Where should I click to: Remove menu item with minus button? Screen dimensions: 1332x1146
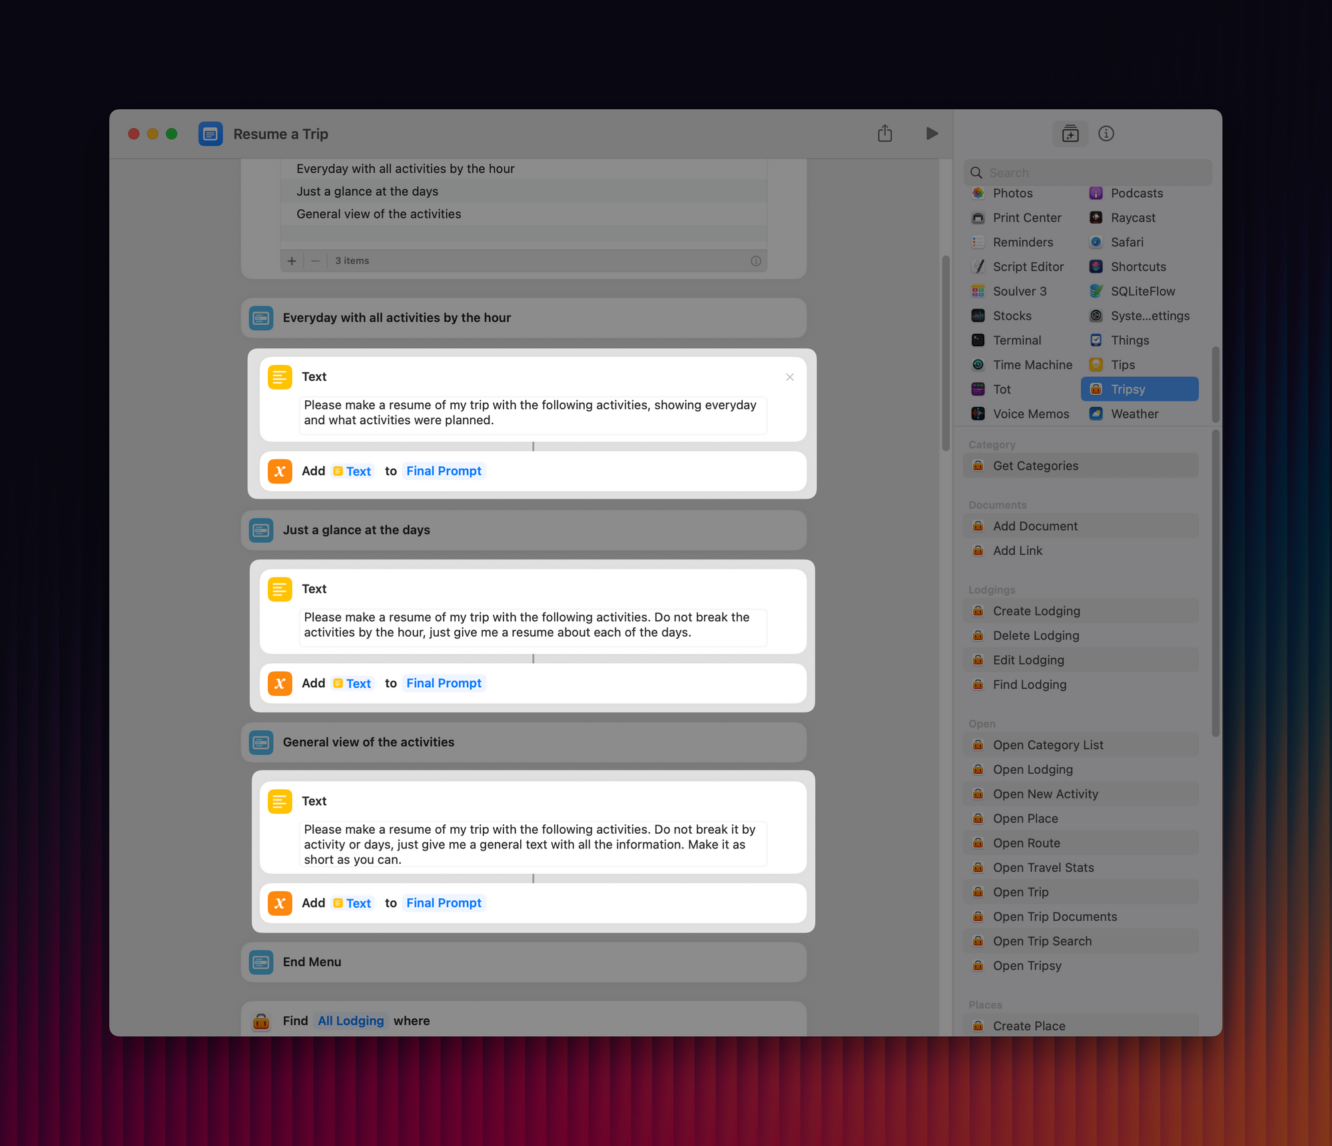(315, 261)
